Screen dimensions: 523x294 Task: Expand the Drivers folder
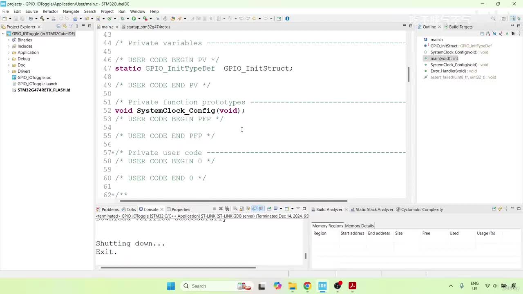(9, 71)
